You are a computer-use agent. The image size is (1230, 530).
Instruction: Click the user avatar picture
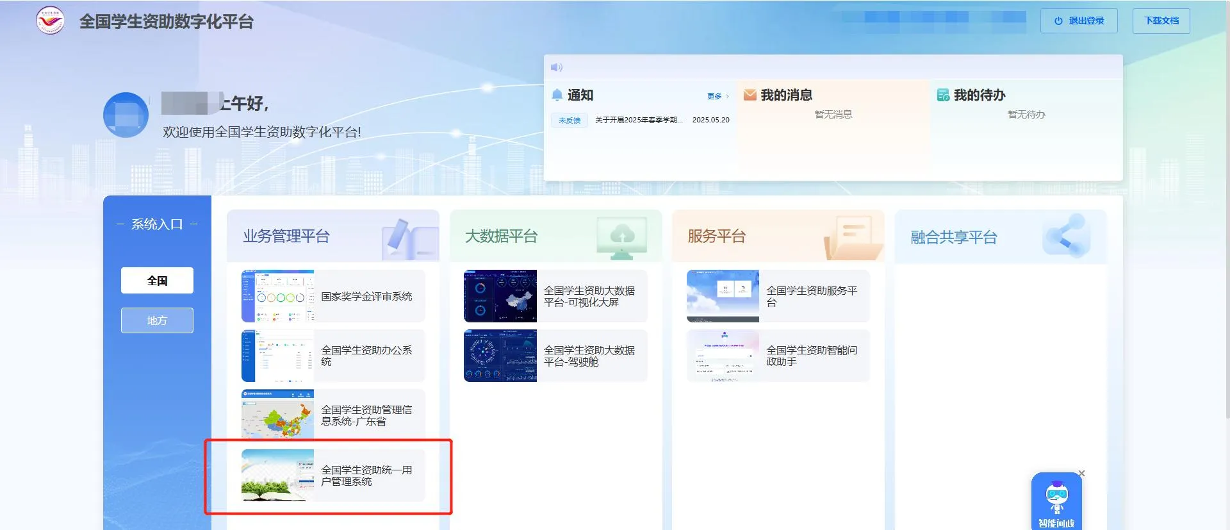126,115
